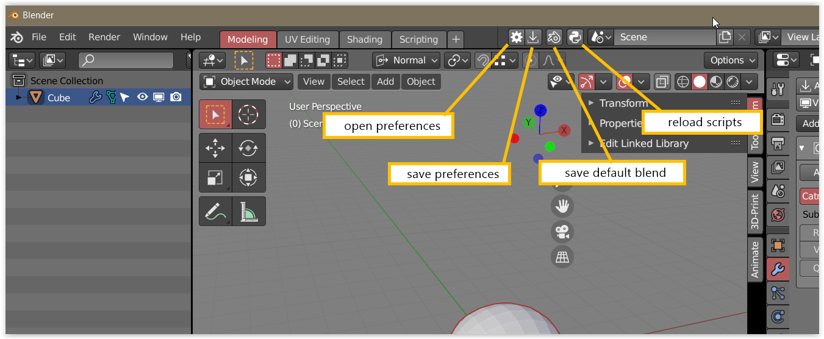Open Object properties orange square icon
Image resolution: width=824 pixels, height=339 pixels.
[778, 245]
